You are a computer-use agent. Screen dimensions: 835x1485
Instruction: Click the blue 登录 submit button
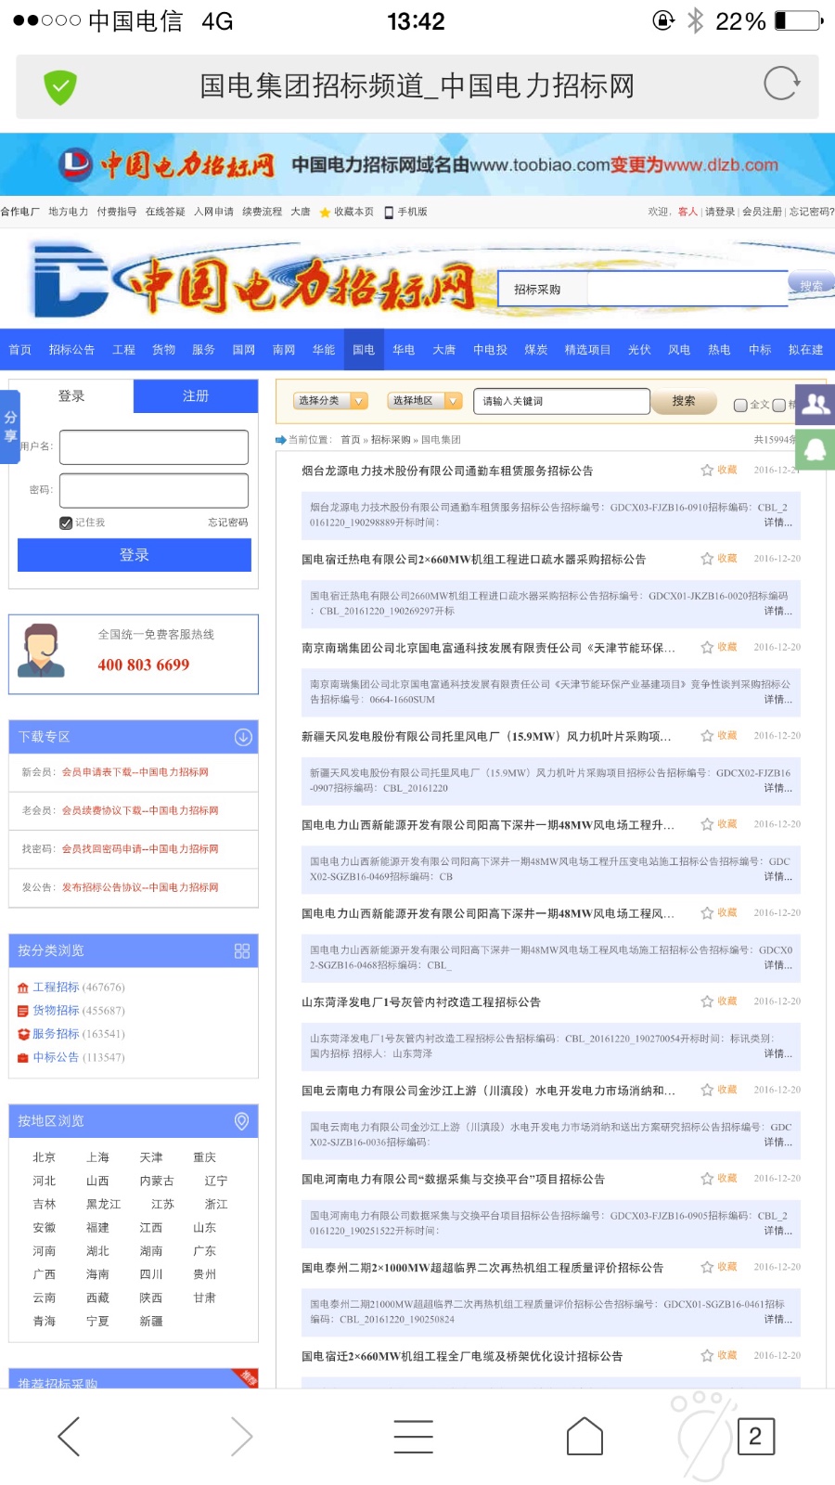point(135,555)
